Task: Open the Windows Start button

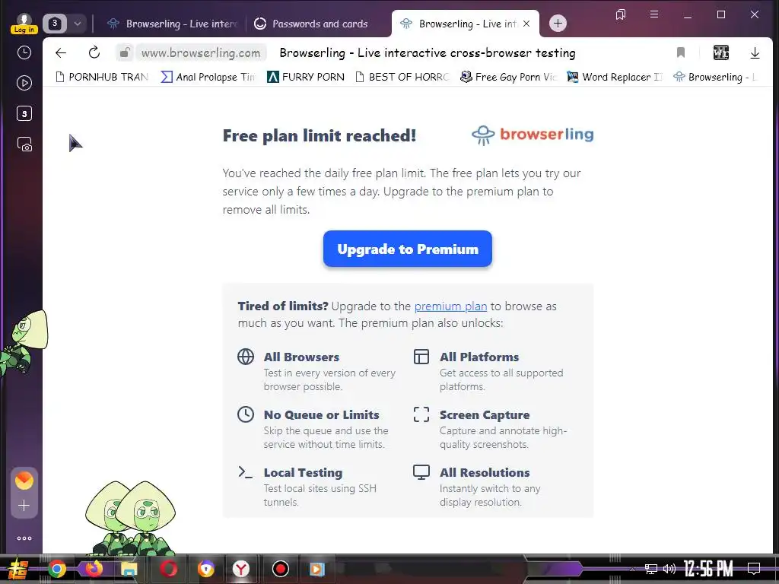Action: (x=18, y=569)
